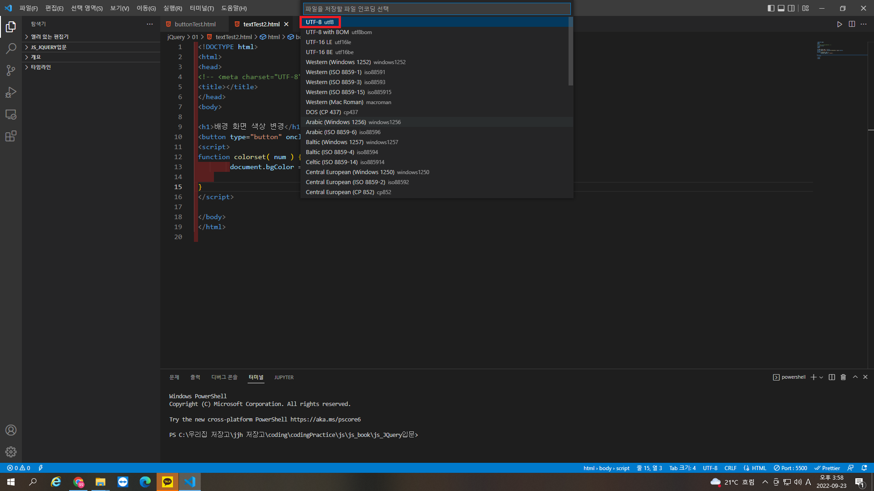Open the Extensions view
Viewport: 874px width, 491px height.
pyautogui.click(x=11, y=136)
